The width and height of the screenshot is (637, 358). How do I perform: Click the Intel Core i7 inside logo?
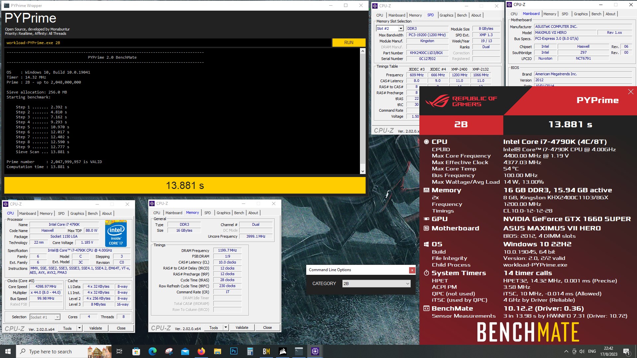click(x=116, y=233)
